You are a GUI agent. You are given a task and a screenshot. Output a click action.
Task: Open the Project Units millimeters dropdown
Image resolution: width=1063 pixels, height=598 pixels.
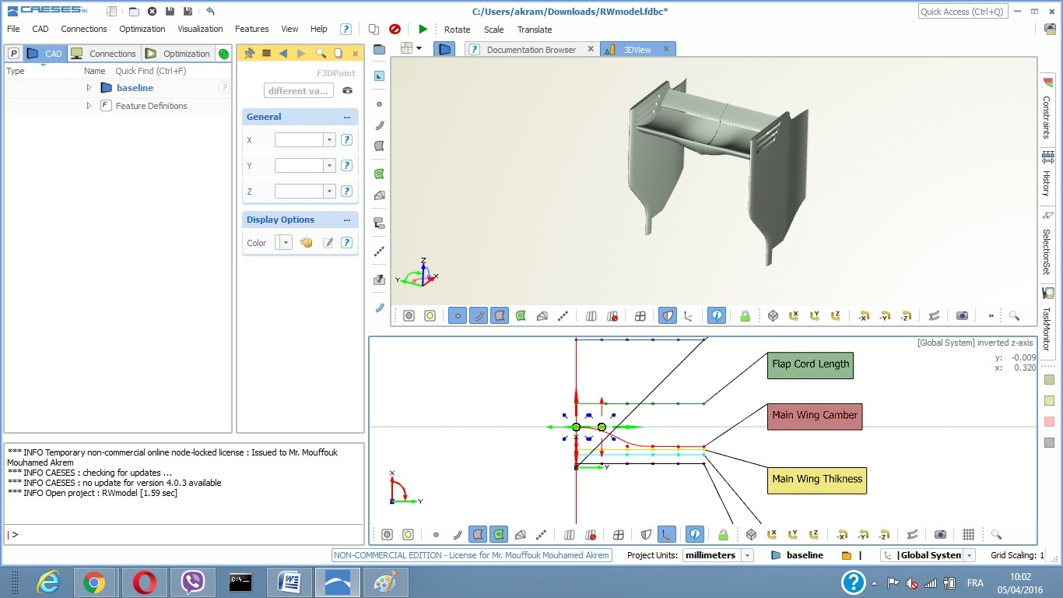click(747, 555)
